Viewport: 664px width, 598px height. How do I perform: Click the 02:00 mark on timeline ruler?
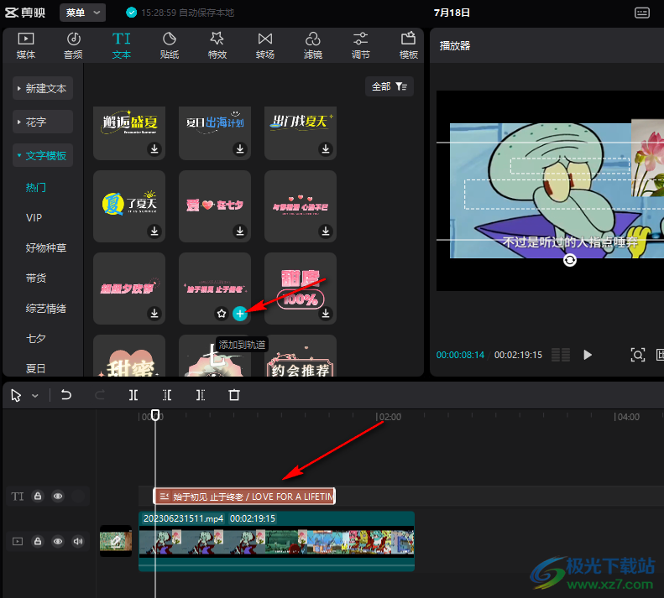tap(389, 417)
